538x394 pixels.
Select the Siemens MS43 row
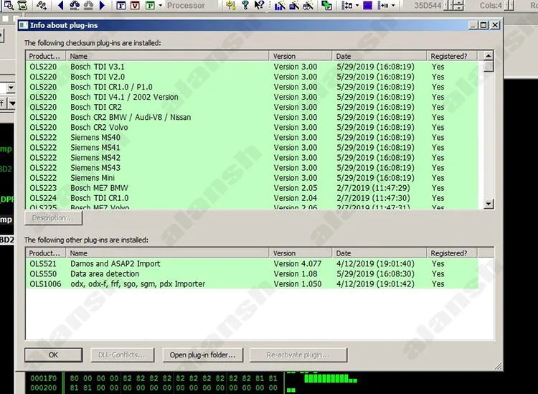click(252, 168)
